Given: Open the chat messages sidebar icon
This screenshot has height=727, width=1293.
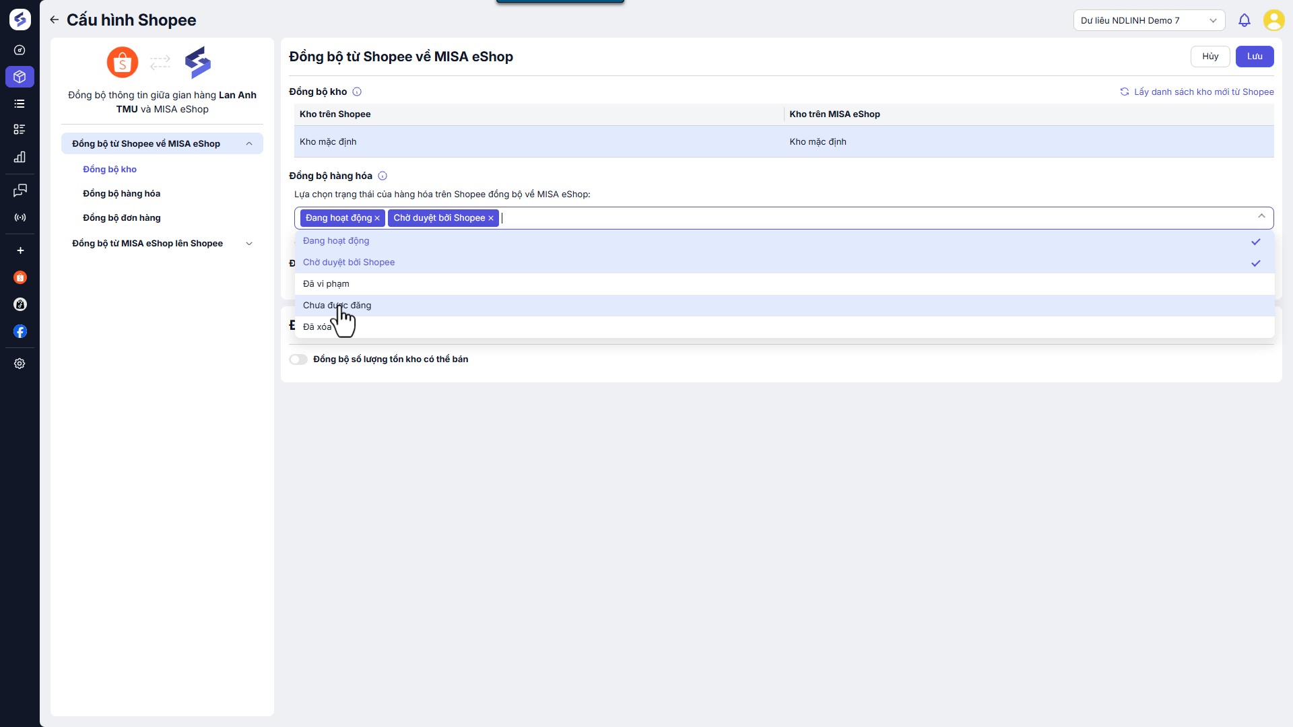Looking at the screenshot, I should tap(20, 191).
